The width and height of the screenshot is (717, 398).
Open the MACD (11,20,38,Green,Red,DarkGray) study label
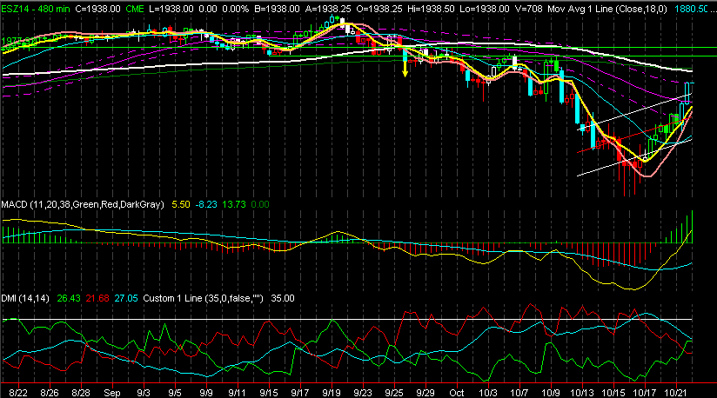(x=83, y=204)
